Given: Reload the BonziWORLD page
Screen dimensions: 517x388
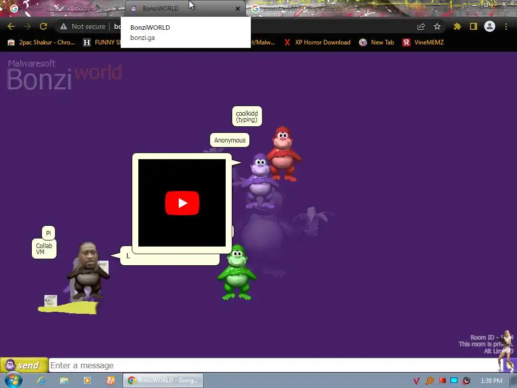Looking at the screenshot, I should (43, 26).
